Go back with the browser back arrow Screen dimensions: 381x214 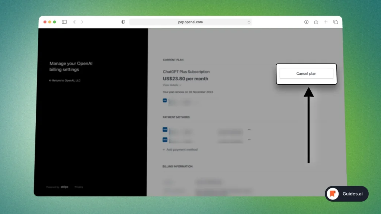click(x=74, y=22)
